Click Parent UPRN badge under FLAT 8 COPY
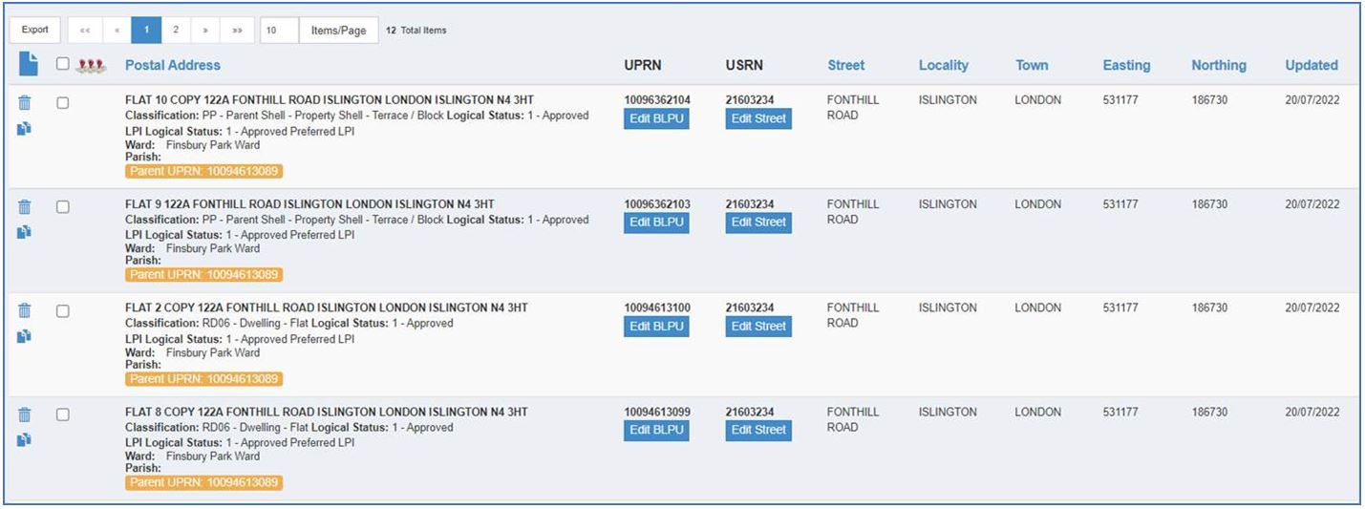Viewport: 1365px width, 509px height. pyautogui.click(x=203, y=482)
